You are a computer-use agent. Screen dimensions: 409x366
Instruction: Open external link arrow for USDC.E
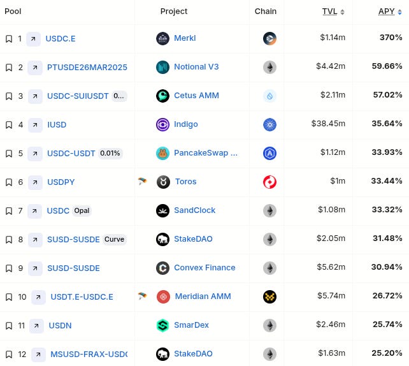[x=33, y=39]
